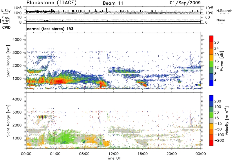232x160 pixels.
Task: Click the "50" label on the velocity colorbar
Action: pos(216,112)
